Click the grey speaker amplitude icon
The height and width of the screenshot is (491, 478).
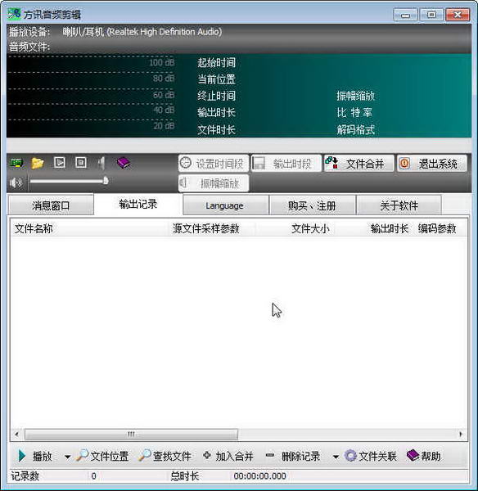(101, 163)
